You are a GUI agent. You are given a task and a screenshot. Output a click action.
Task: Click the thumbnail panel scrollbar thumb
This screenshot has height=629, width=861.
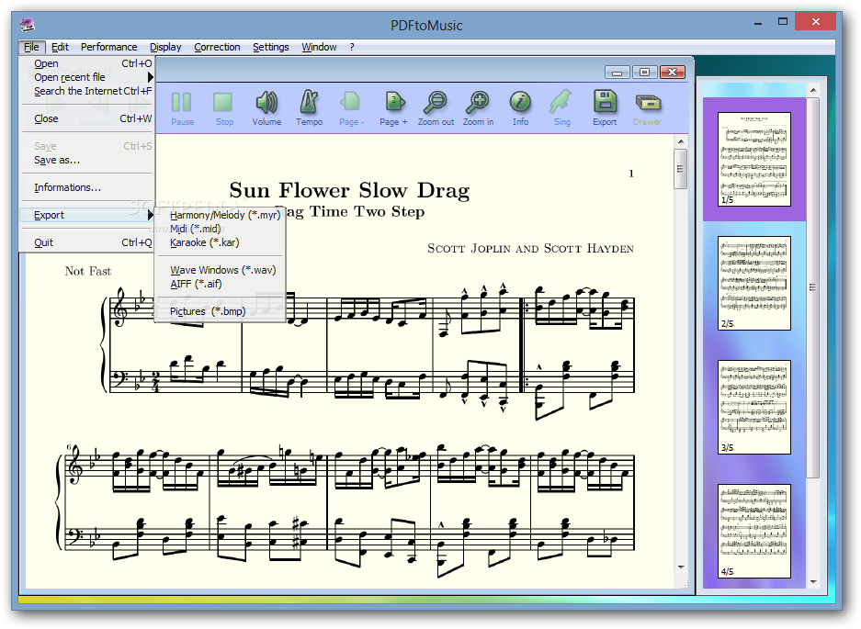click(813, 287)
